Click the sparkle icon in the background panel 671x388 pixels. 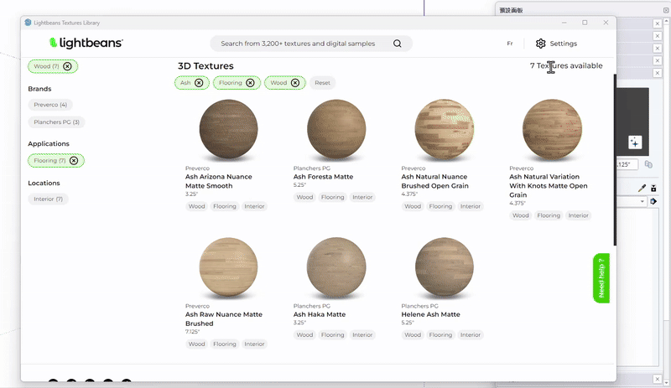pos(635,142)
